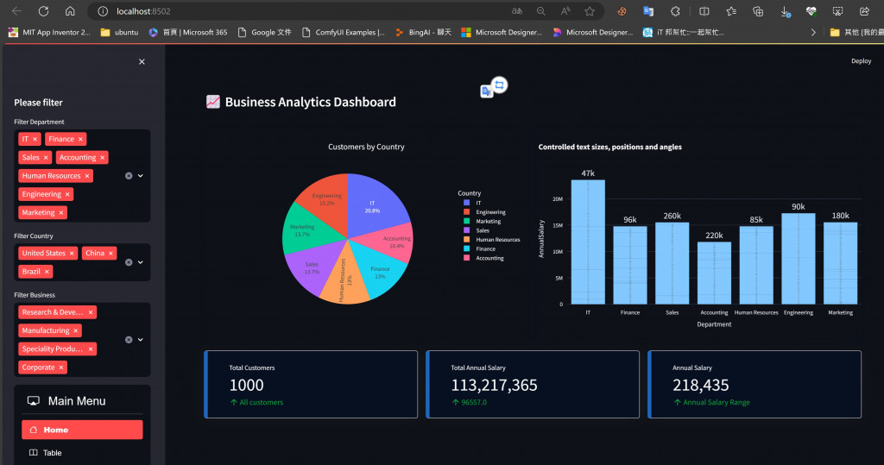Close the sidebar with the X icon
The height and width of the screenshot is (465, 884).
(x=142, y=61)
